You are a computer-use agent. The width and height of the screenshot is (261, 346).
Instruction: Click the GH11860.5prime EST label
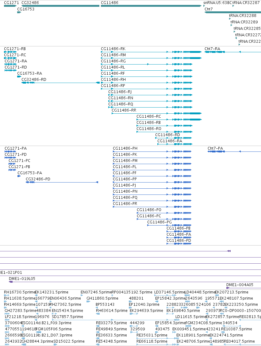(x=102, y=298)
